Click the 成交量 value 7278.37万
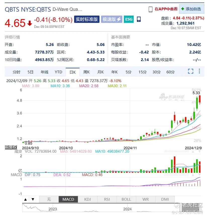Viewport: 207px width, 217px height. coord(44,52)
